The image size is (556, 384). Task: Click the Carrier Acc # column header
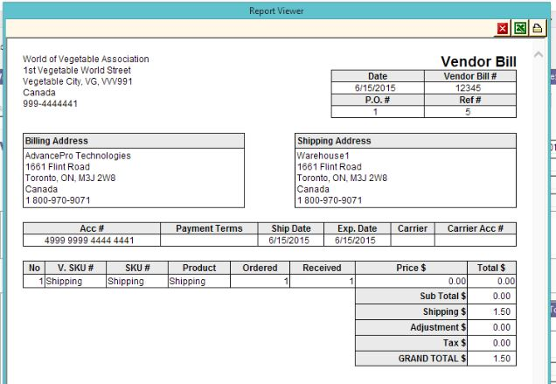[475, 228]
